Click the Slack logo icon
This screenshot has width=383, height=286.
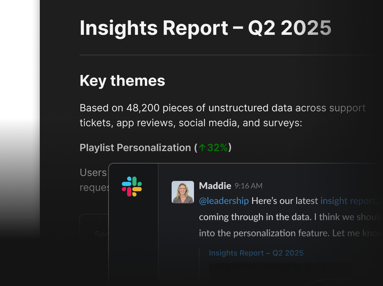click(x=132, y=187)
